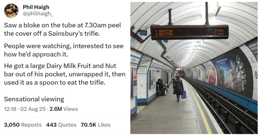This screenshot has width=259, height=135.
Task: Click the @philhaigh_ handle
Action: (38, 14)
